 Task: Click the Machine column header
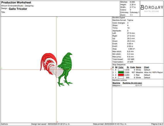116,83
